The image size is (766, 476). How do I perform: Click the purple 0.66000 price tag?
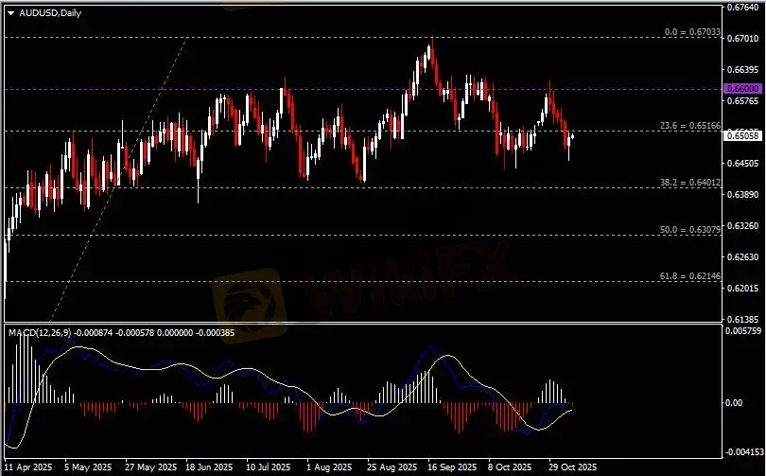tap(740, 88)
